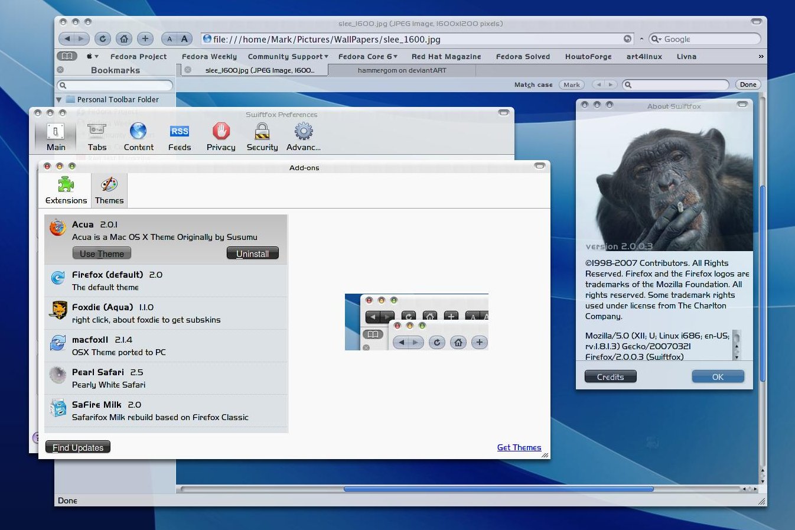Open Community Support bookmark dropdown

tap(288, 57)
